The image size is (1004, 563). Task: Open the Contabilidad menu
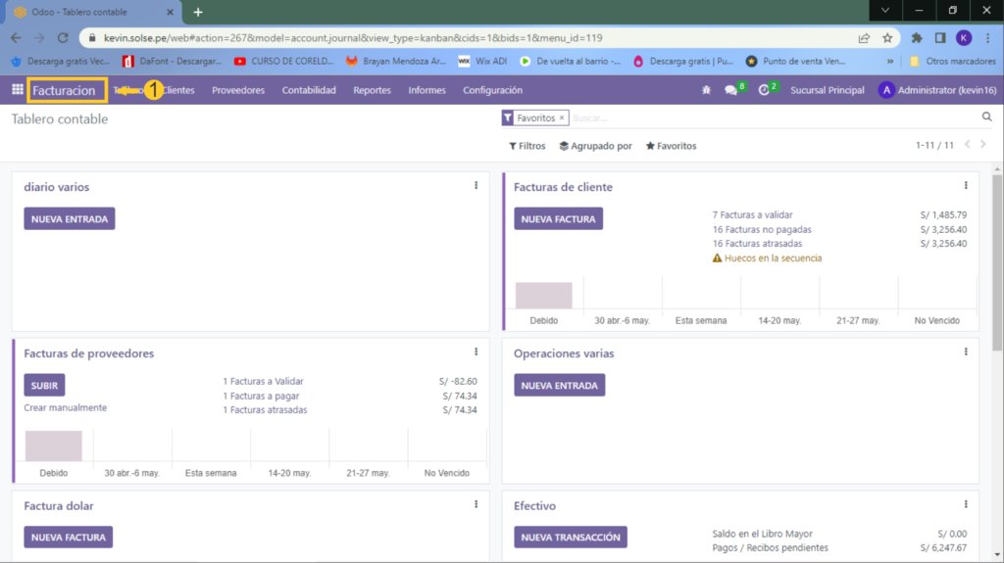click(309, 90)
